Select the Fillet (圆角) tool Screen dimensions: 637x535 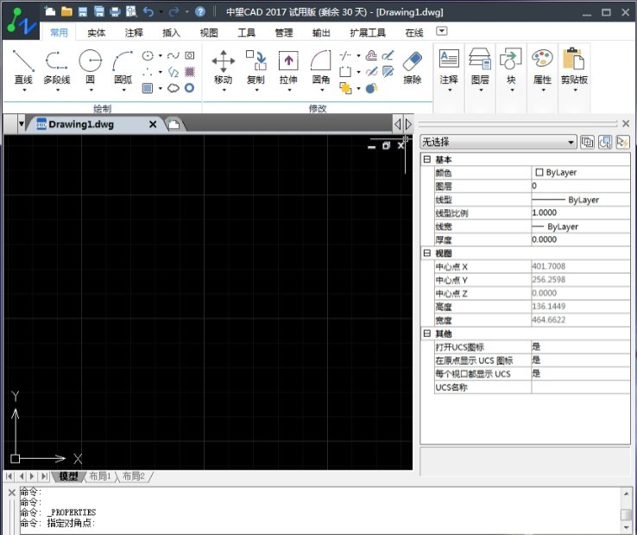coord(321,67)
